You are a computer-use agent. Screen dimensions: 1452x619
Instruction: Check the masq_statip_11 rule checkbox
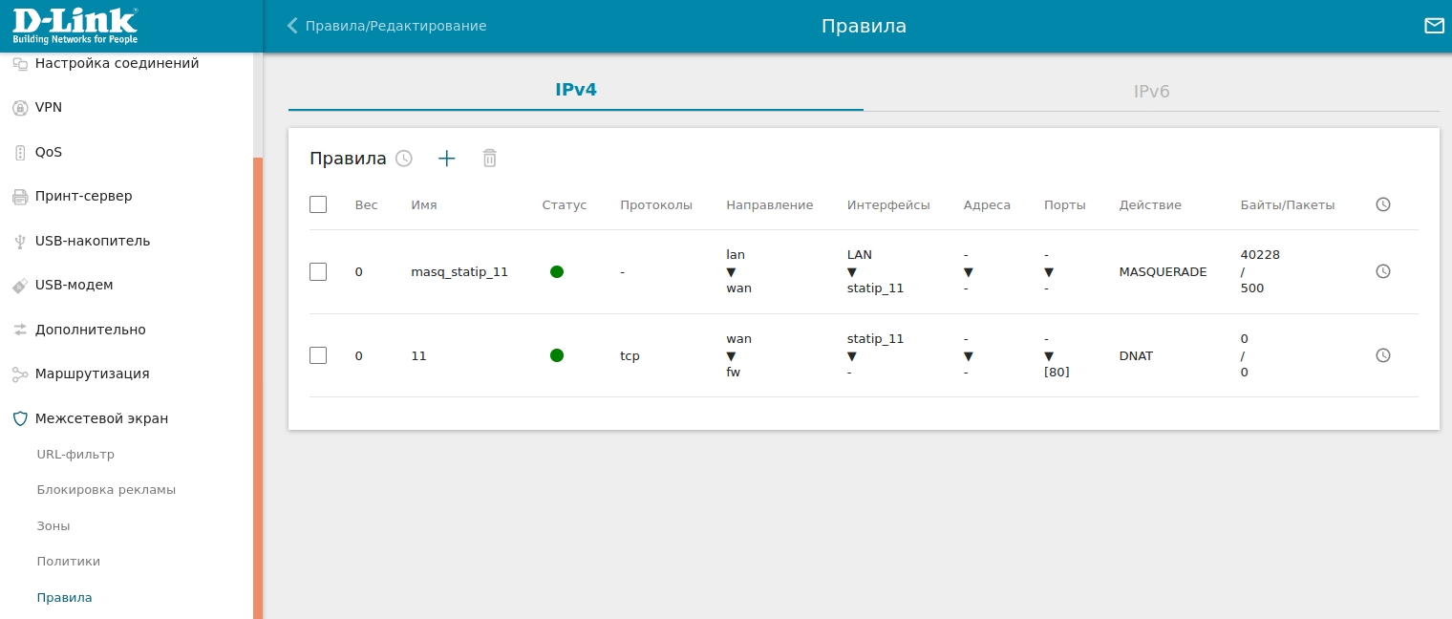pyautogui.click(x=318, y=272)
